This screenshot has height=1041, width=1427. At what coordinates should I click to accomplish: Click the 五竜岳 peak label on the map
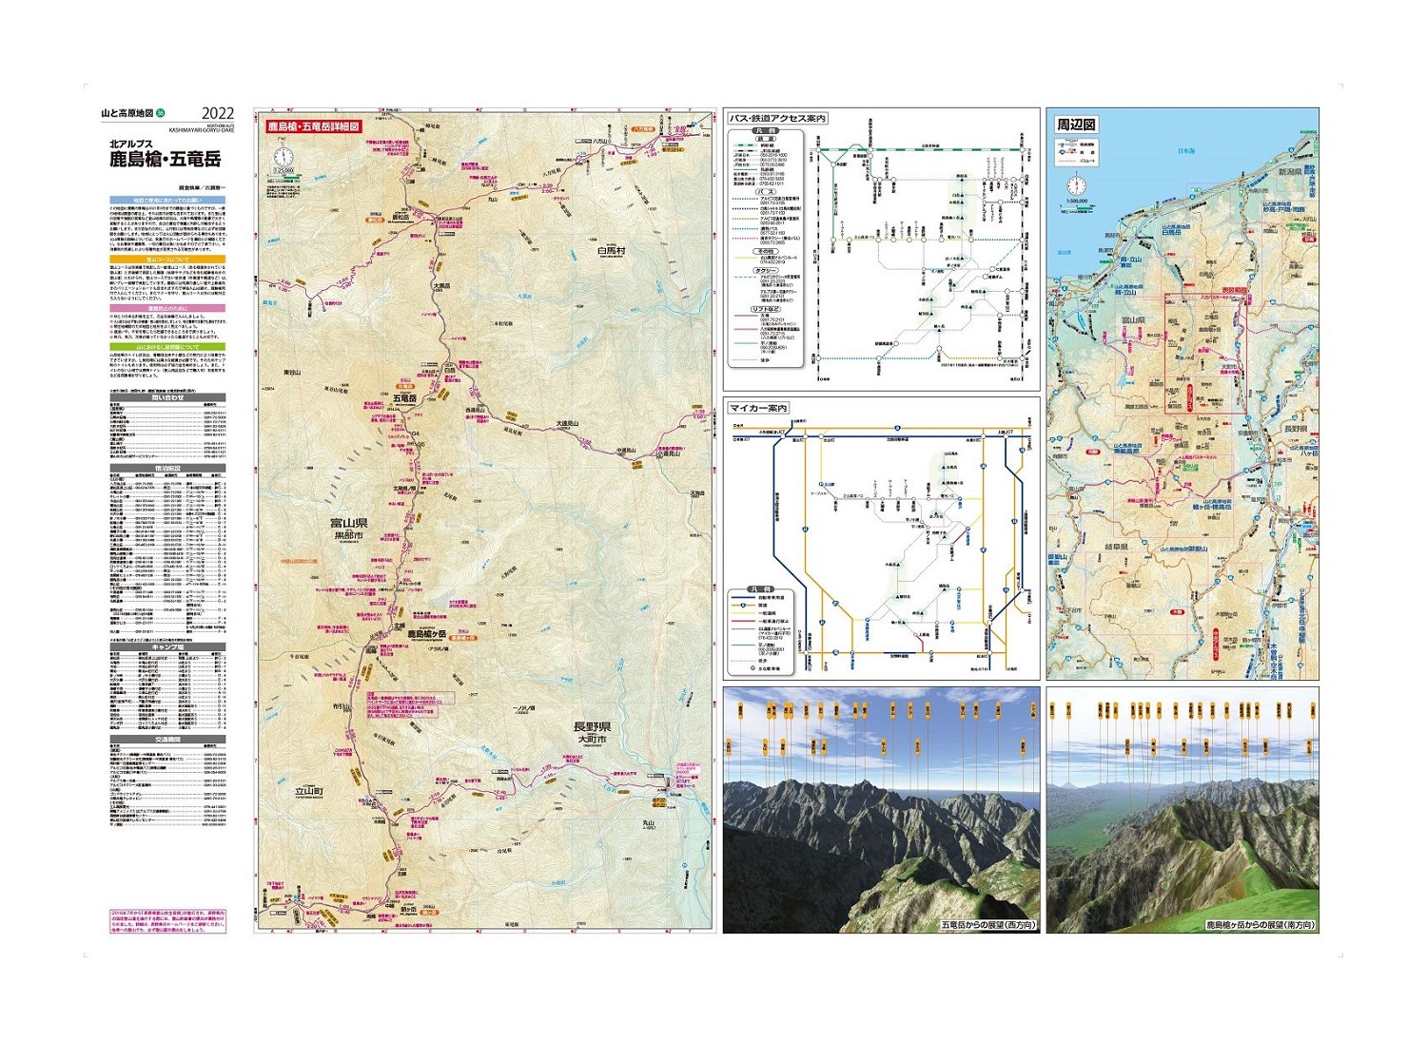click(404, 397)
